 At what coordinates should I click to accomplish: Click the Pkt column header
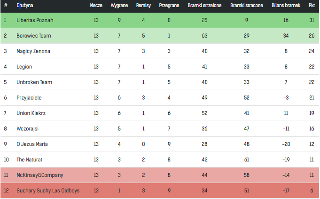(312, 6)
